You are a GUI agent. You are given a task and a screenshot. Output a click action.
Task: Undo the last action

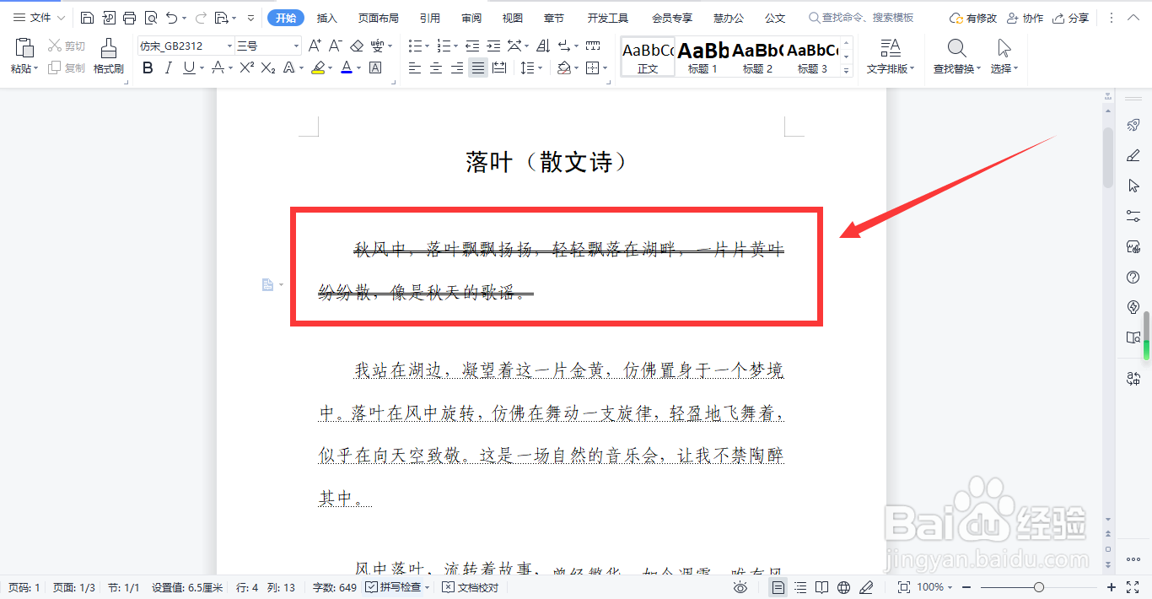(172, 18)
